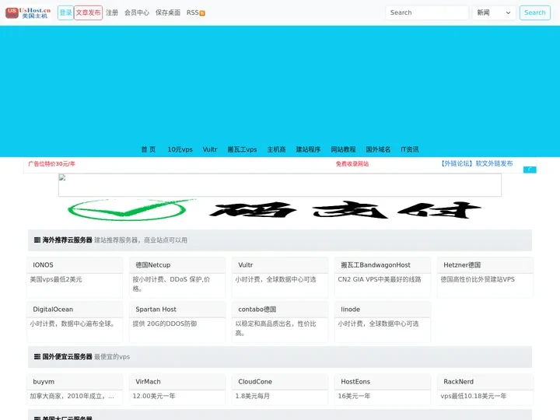560x420 pixels.
Task: Click the 国外便宜云服务器 section heading
Action: (x=67, y=356)
